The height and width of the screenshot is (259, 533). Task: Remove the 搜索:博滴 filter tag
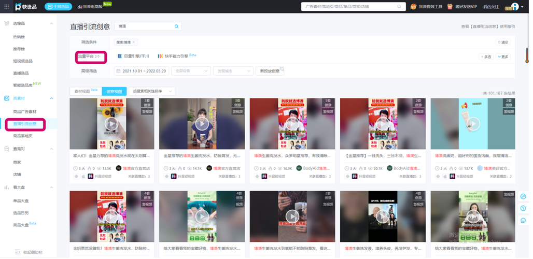point(134,42)
